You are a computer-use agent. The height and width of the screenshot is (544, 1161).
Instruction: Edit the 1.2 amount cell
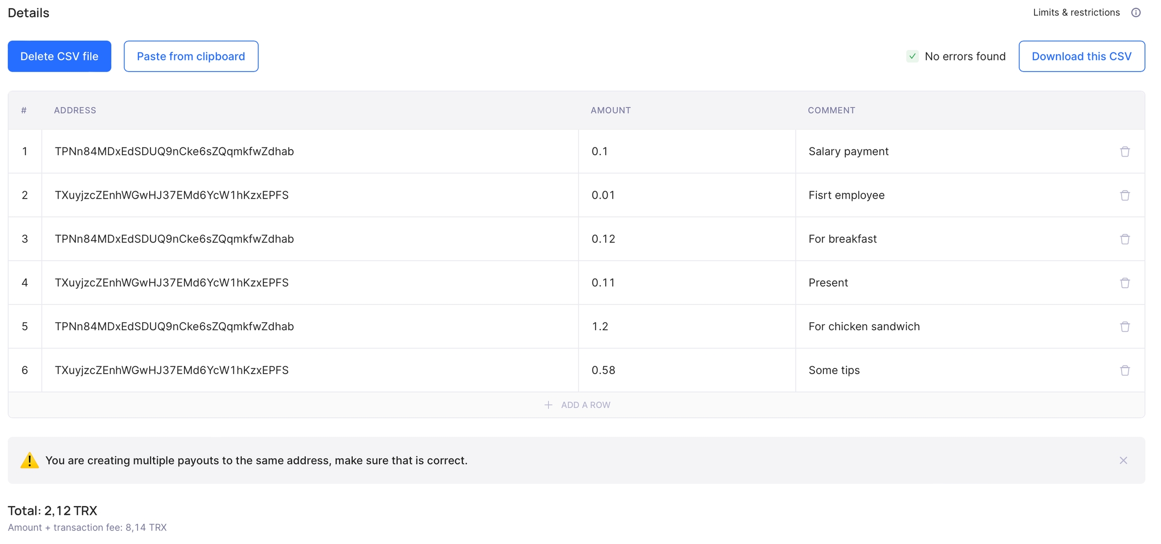coord(600,327)
